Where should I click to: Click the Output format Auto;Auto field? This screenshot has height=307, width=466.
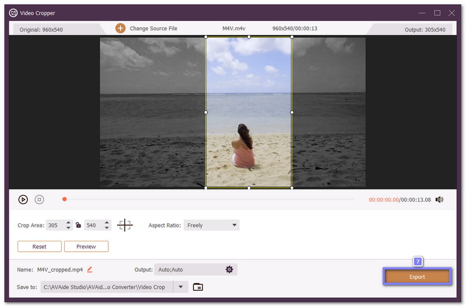(x=188, y=270)
